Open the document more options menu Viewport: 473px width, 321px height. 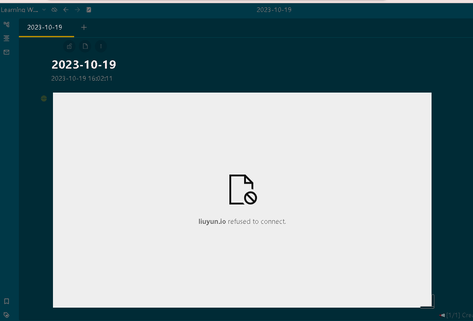[101, 46]
